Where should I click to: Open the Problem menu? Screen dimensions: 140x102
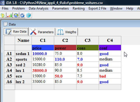point(18,8)
